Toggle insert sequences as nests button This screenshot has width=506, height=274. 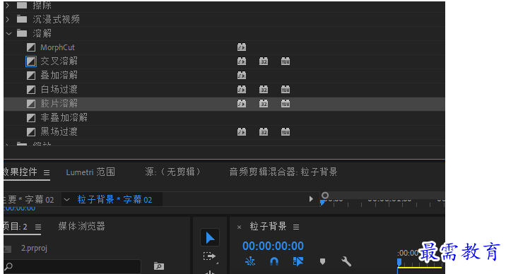(250, 261)
